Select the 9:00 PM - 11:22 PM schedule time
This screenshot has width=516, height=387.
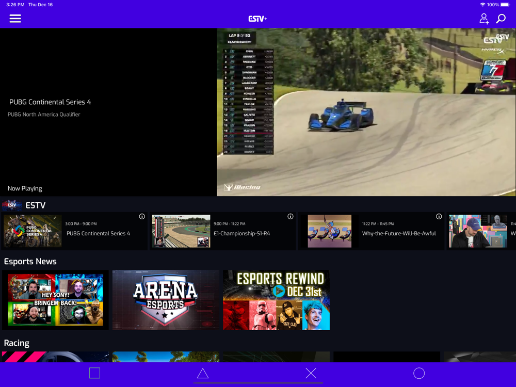coord(230,224)
